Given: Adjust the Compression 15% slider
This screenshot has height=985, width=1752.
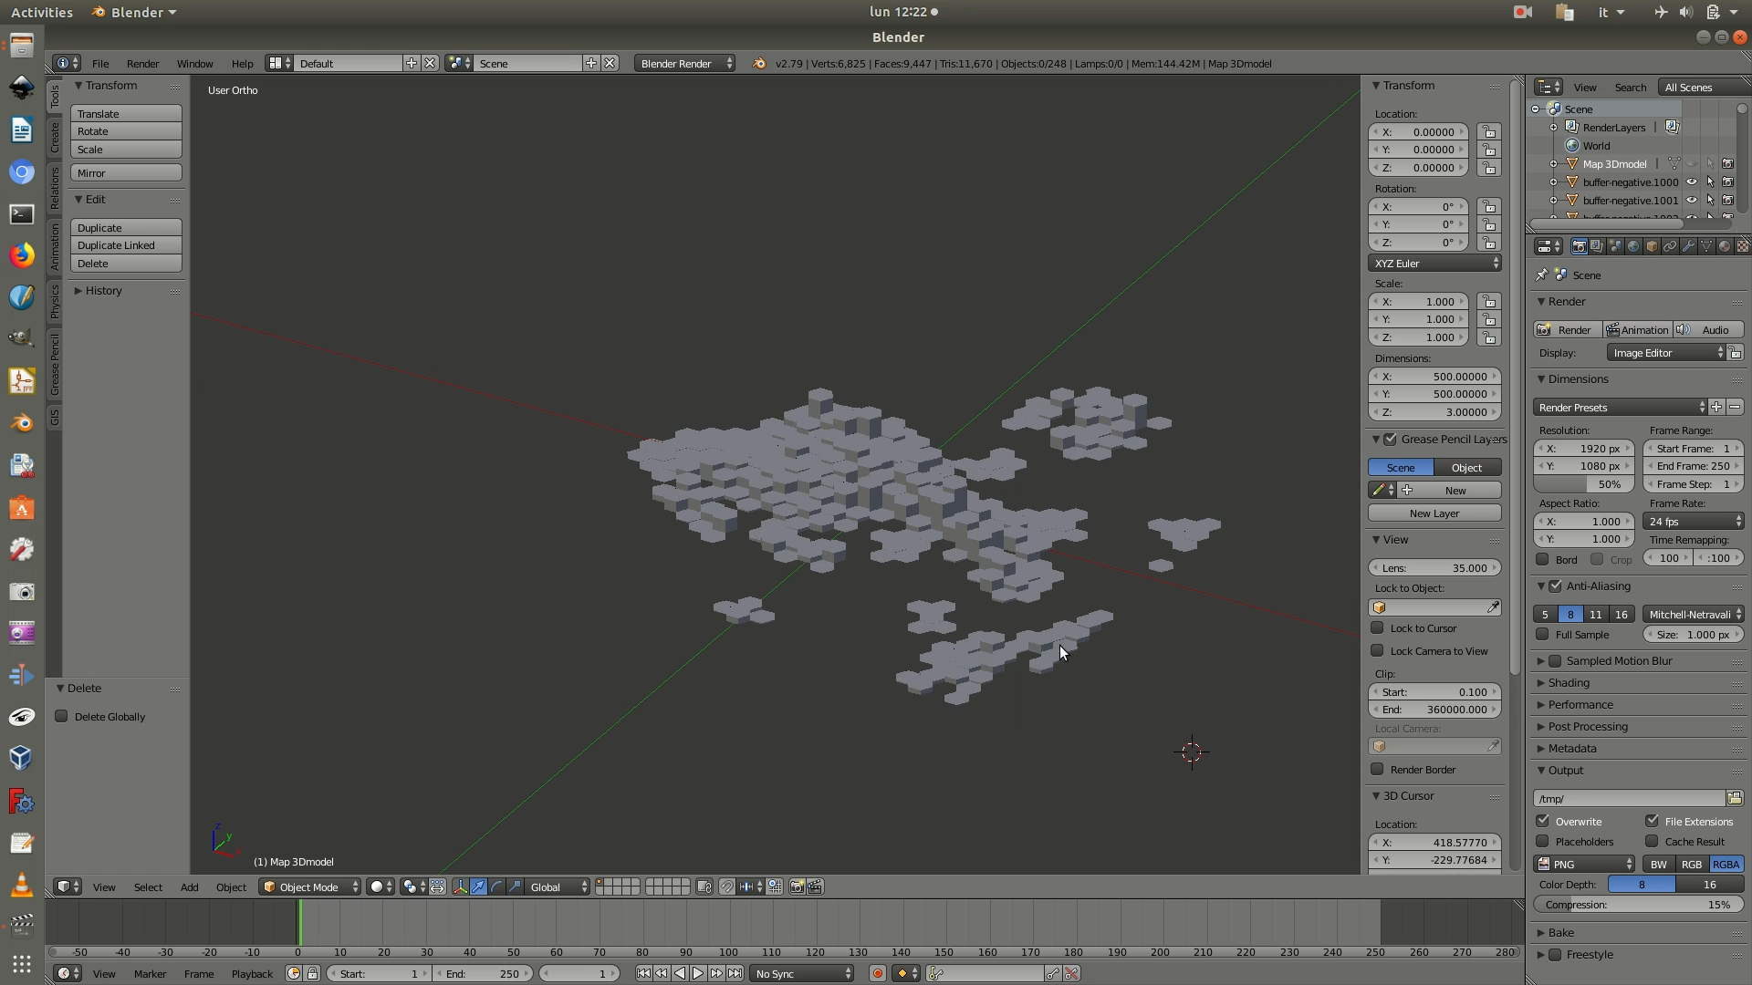Looking at the screenshot, I should (x=1639, y=905).
